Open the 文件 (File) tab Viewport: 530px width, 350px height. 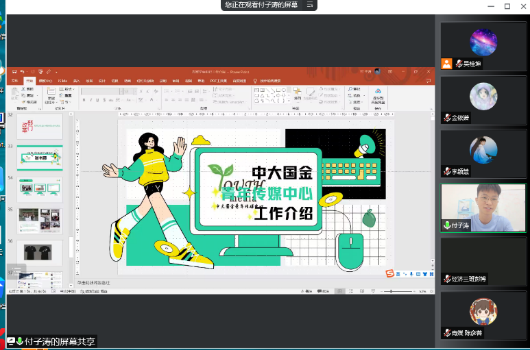pyautogui.click(x=14, y=81)
